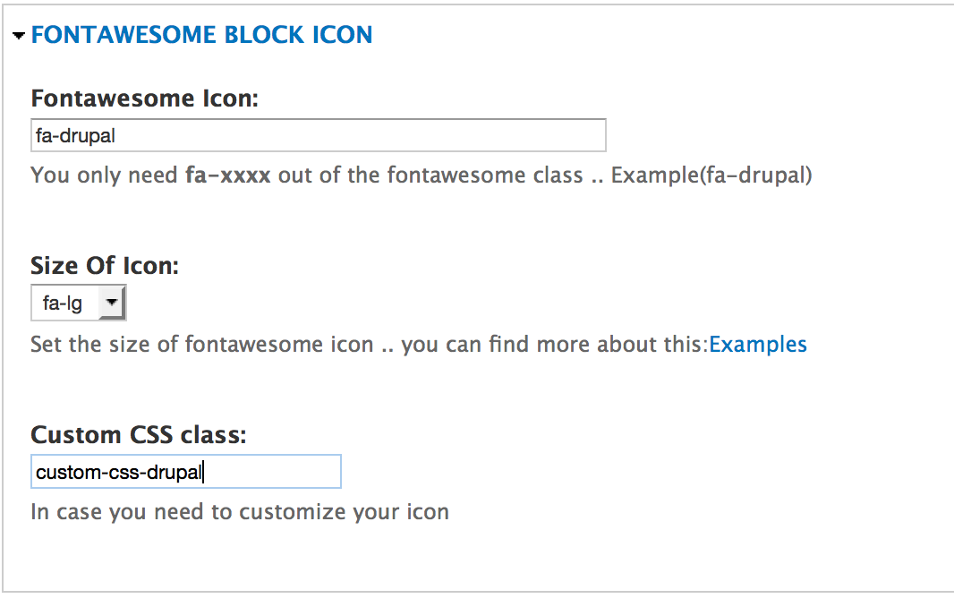Screen dimensions: 954x607
Task: Click the Fontawesome Icon label
Action: click(146, 98)
